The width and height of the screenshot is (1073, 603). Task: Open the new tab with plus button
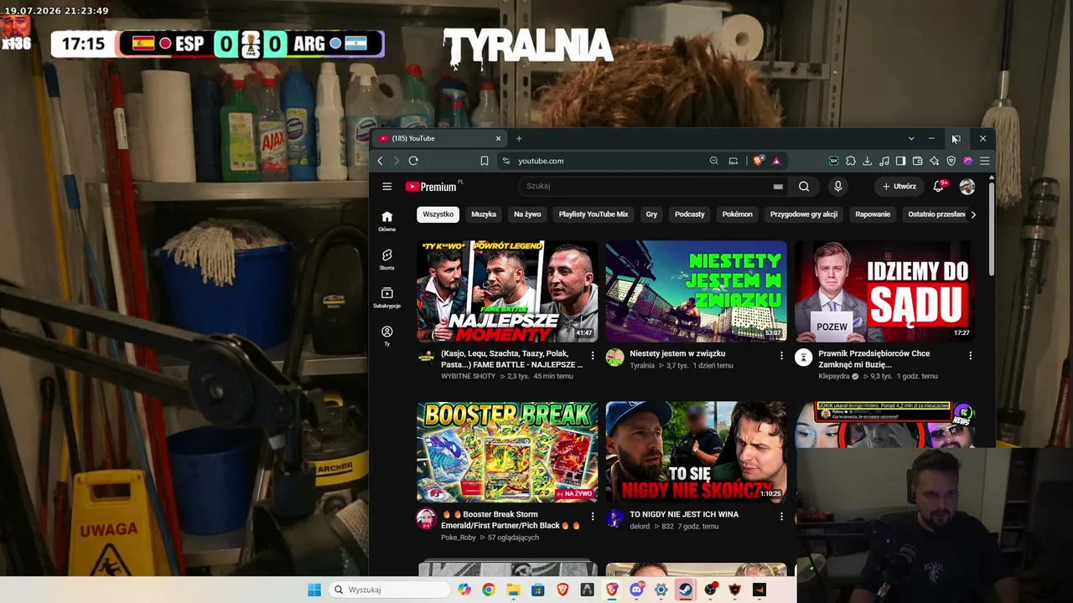(519, 138)
